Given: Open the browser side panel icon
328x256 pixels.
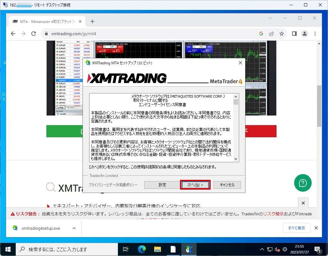Looking at the screenshot, I should [294, 34].
